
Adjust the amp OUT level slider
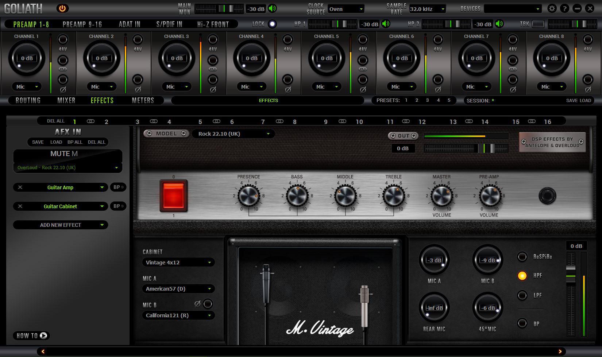[466, 148]
